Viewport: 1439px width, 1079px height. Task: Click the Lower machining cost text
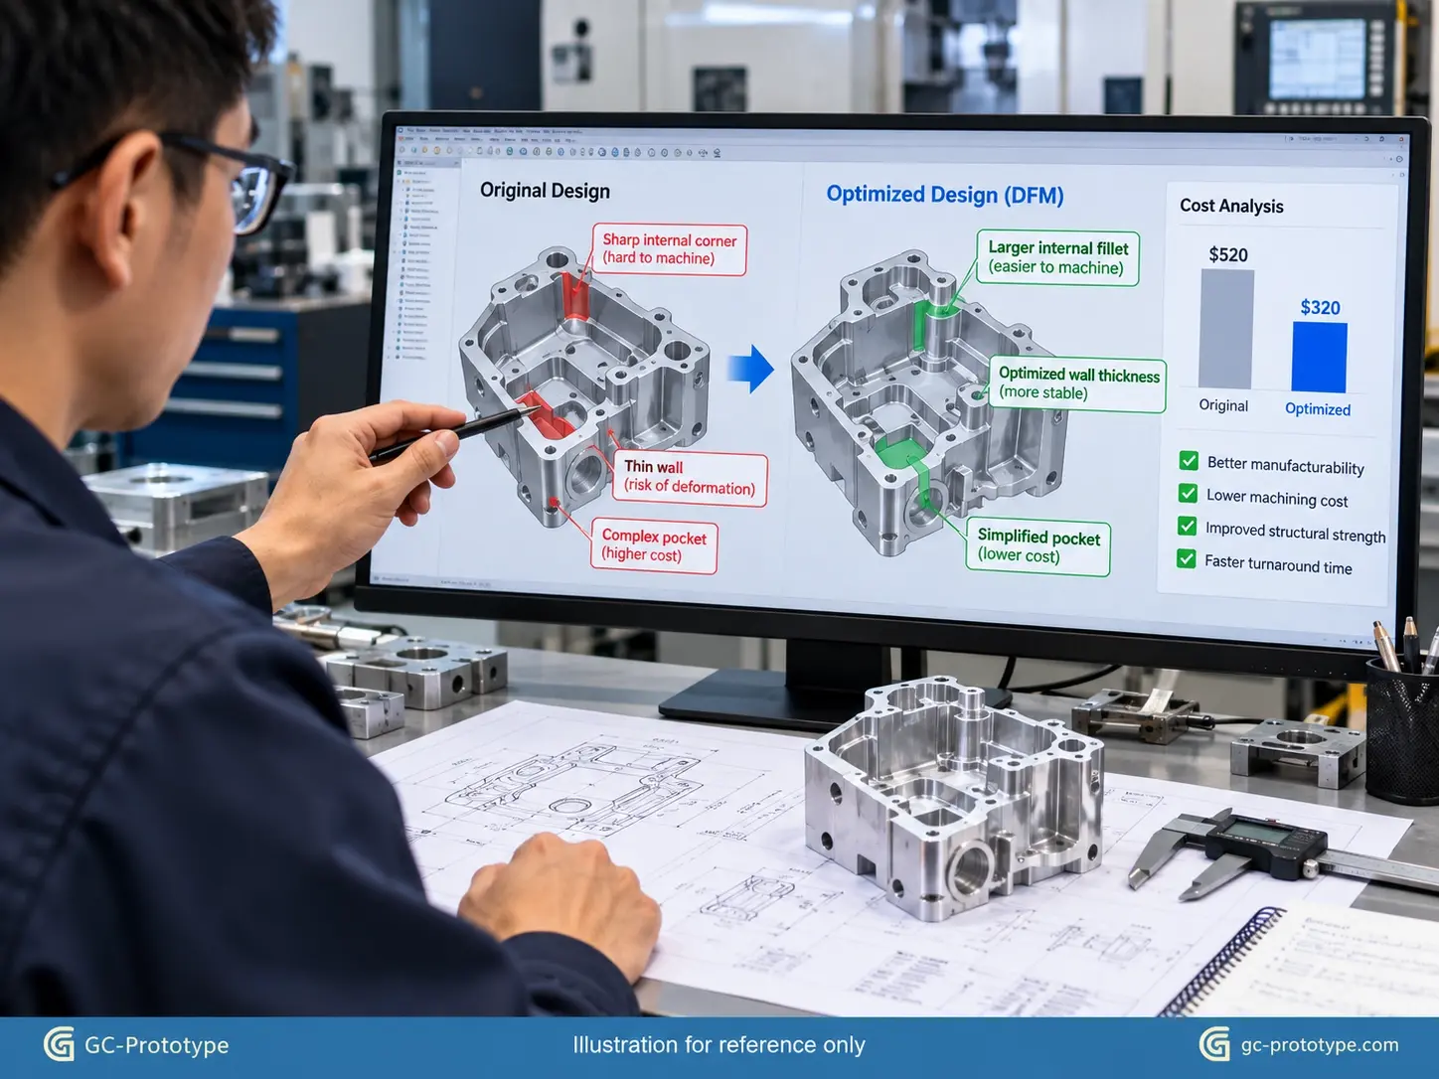[1277, 498]
